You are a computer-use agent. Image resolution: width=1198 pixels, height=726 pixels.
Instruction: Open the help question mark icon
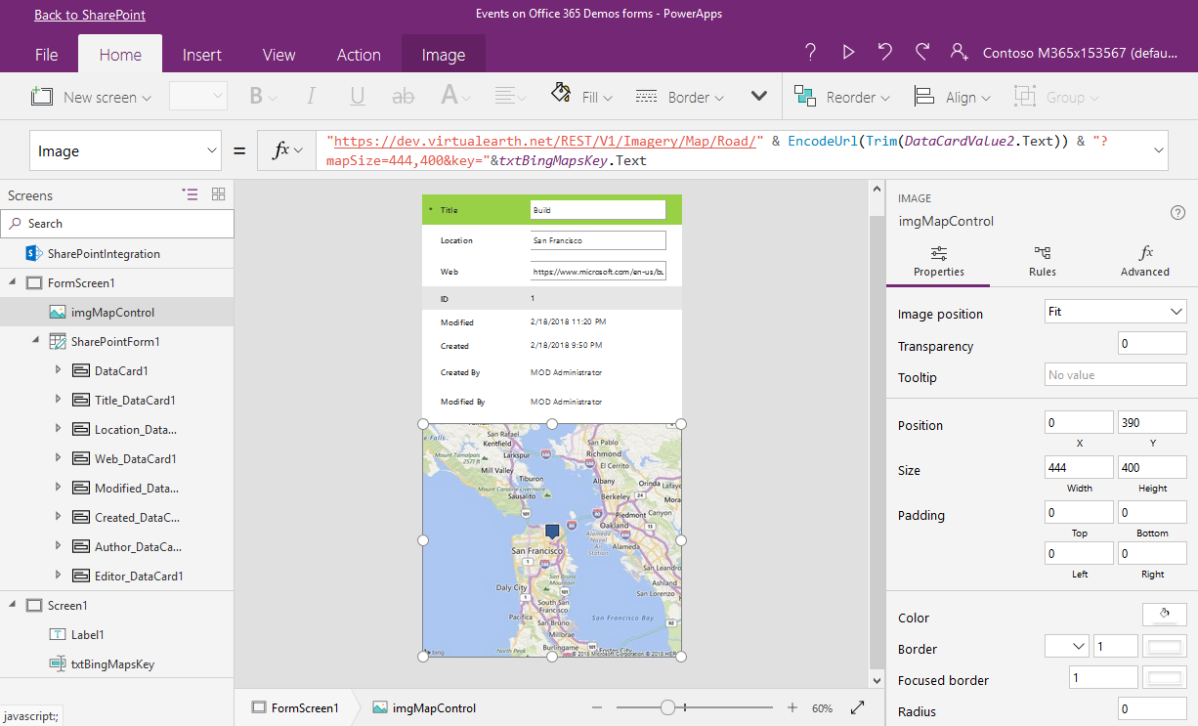pyautogui.click(x=810, y=53)
